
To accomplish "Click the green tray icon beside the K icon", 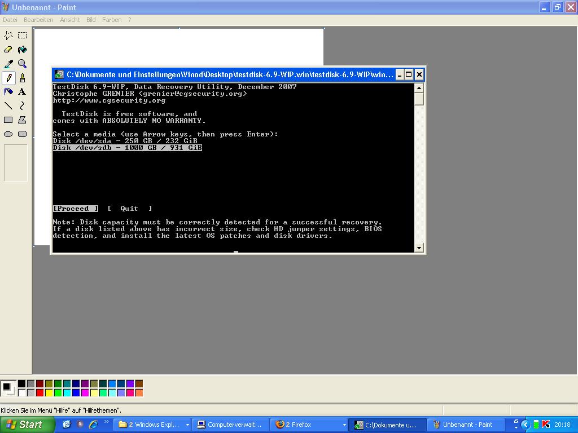I will coord(536,425).
